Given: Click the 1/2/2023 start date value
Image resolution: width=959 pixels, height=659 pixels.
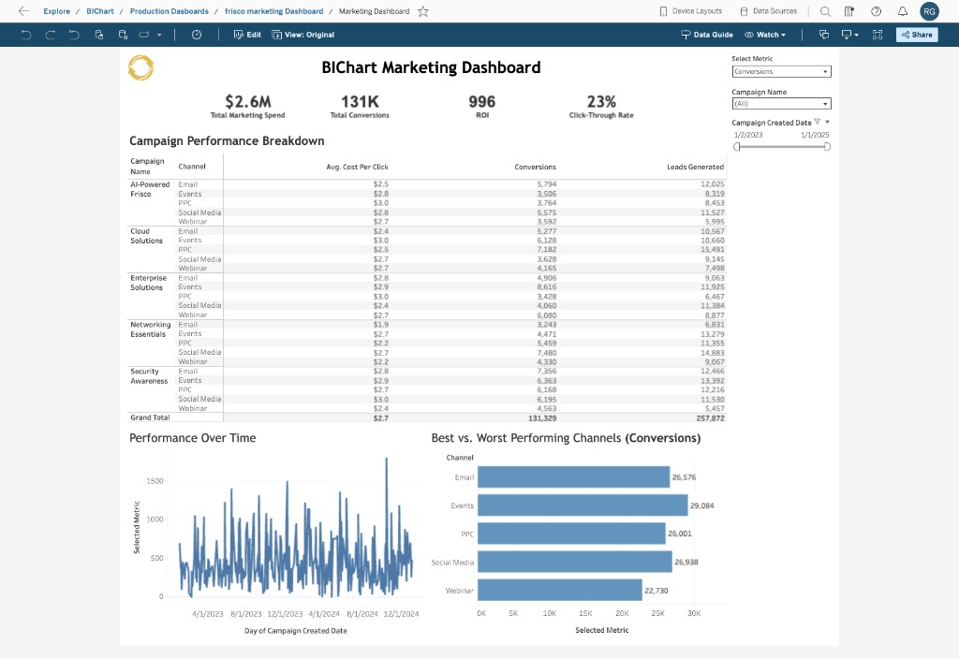Looking at the screenshot, I should [x=748, y=135].
